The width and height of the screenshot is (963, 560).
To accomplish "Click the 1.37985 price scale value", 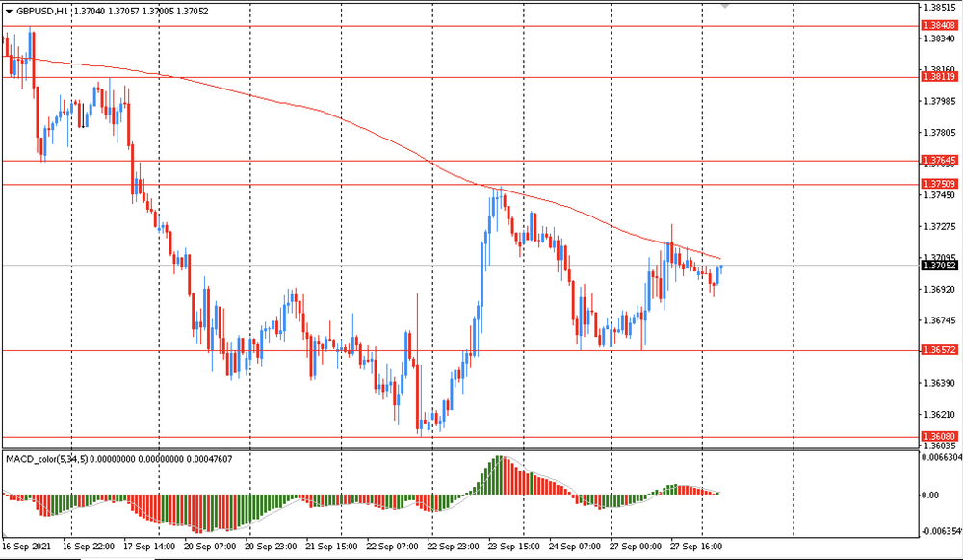I will click(x=940, y=101).
